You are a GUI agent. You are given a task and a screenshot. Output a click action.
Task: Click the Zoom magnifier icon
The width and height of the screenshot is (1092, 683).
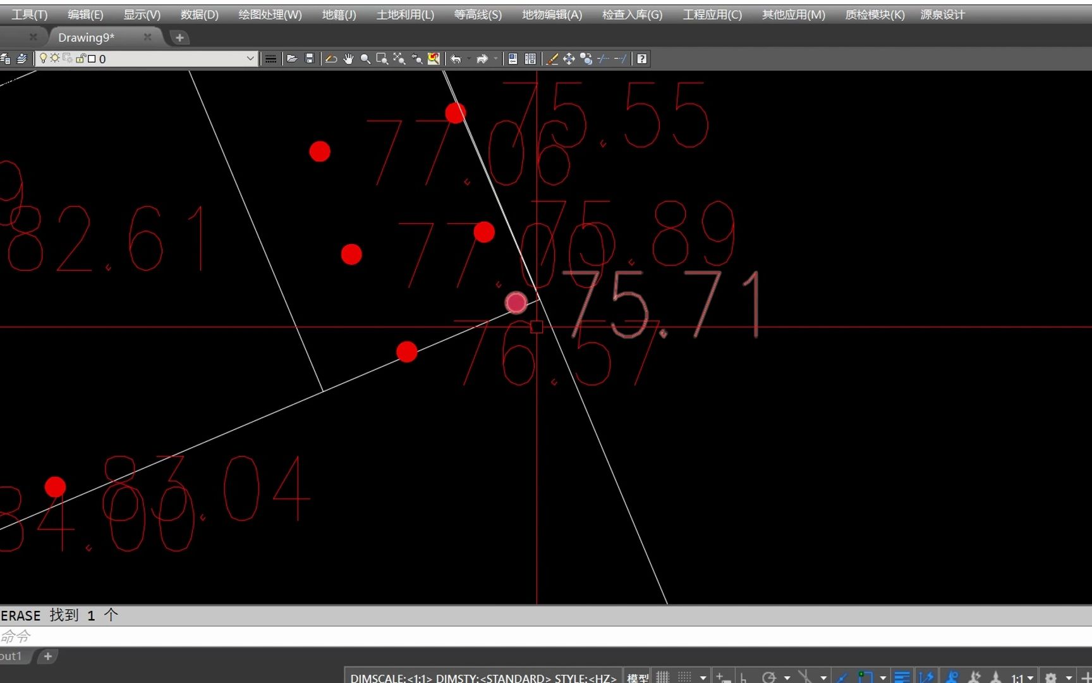tap(365, 59)
